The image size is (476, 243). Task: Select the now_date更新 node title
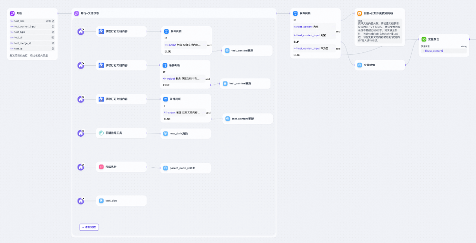point(179,133)
